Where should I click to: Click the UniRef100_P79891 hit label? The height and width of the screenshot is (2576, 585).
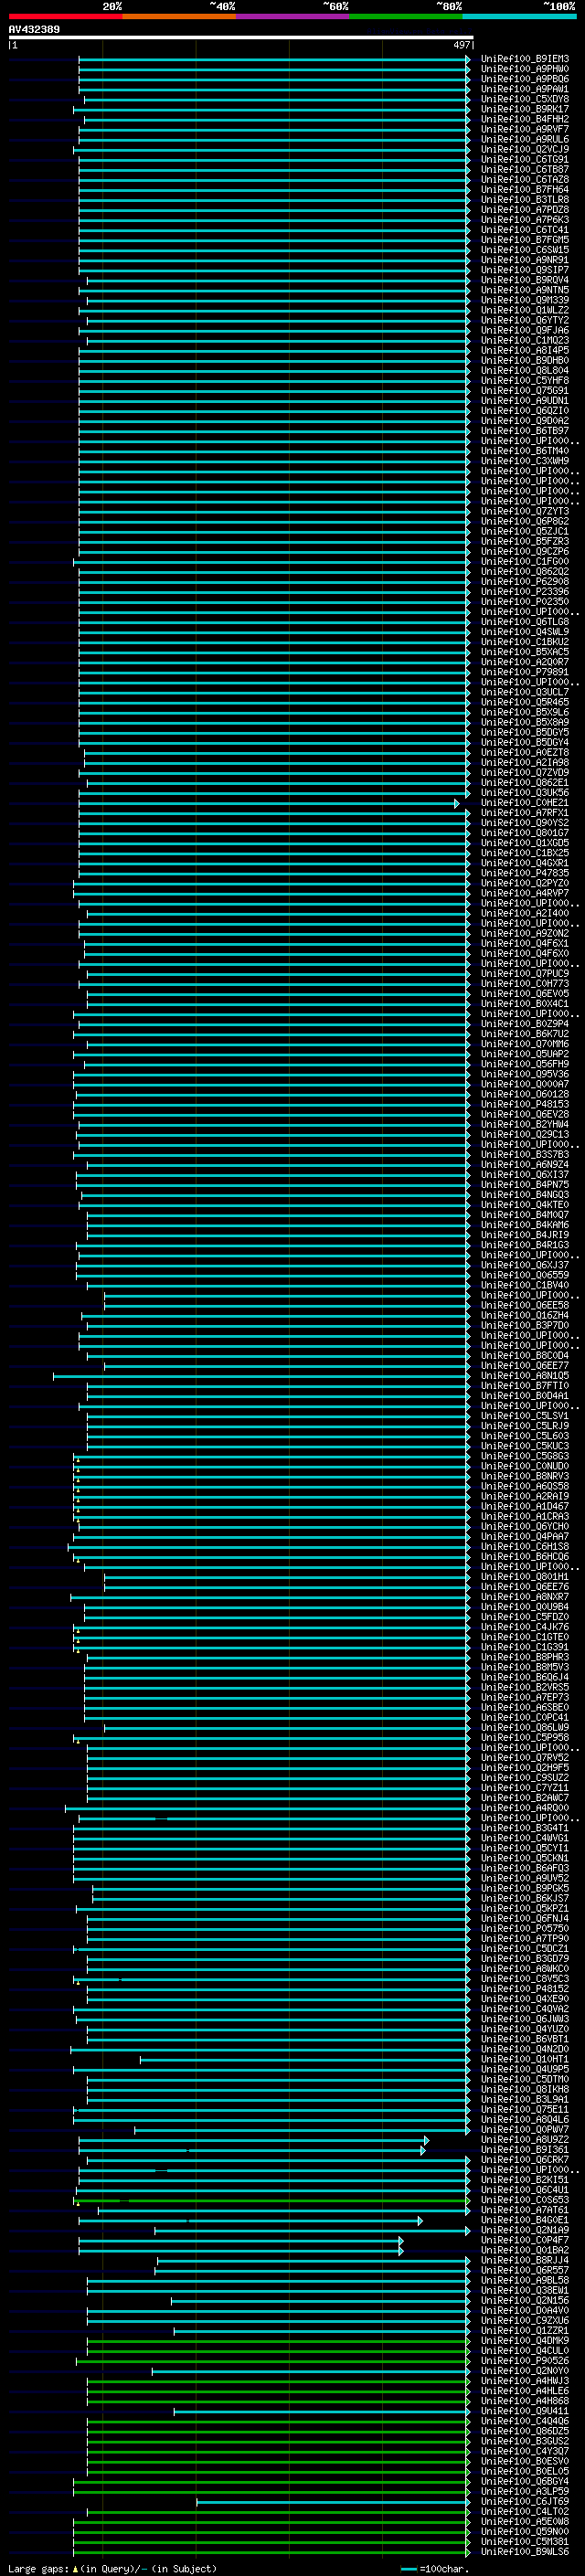pyautogui.click(x=524, y=672)
